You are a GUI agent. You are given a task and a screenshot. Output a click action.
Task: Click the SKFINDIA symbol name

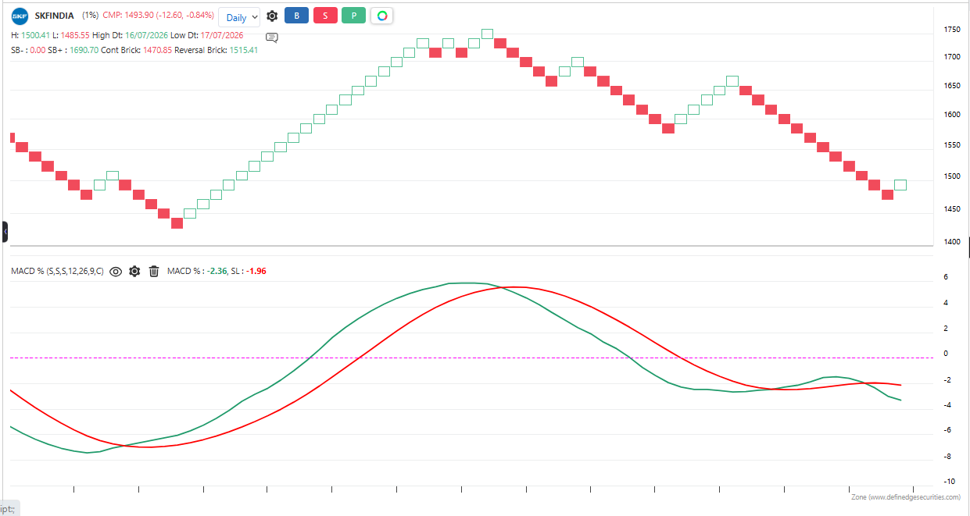click(x=54, y=16)
